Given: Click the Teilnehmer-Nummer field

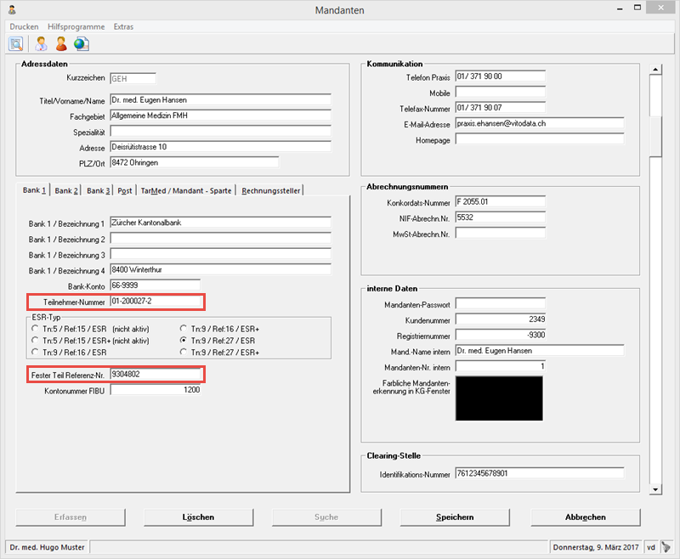Looking at the screenshot, I should click(x=156, y=302).
